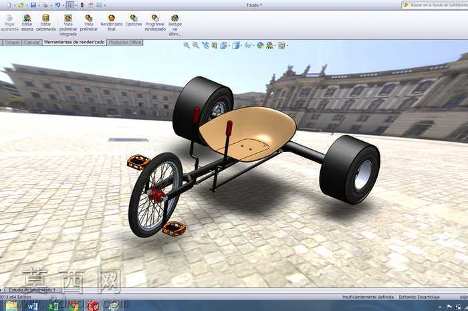The image size is (468, 311).
Task: Open Vista preliminar window
Action: click(89, 23)
